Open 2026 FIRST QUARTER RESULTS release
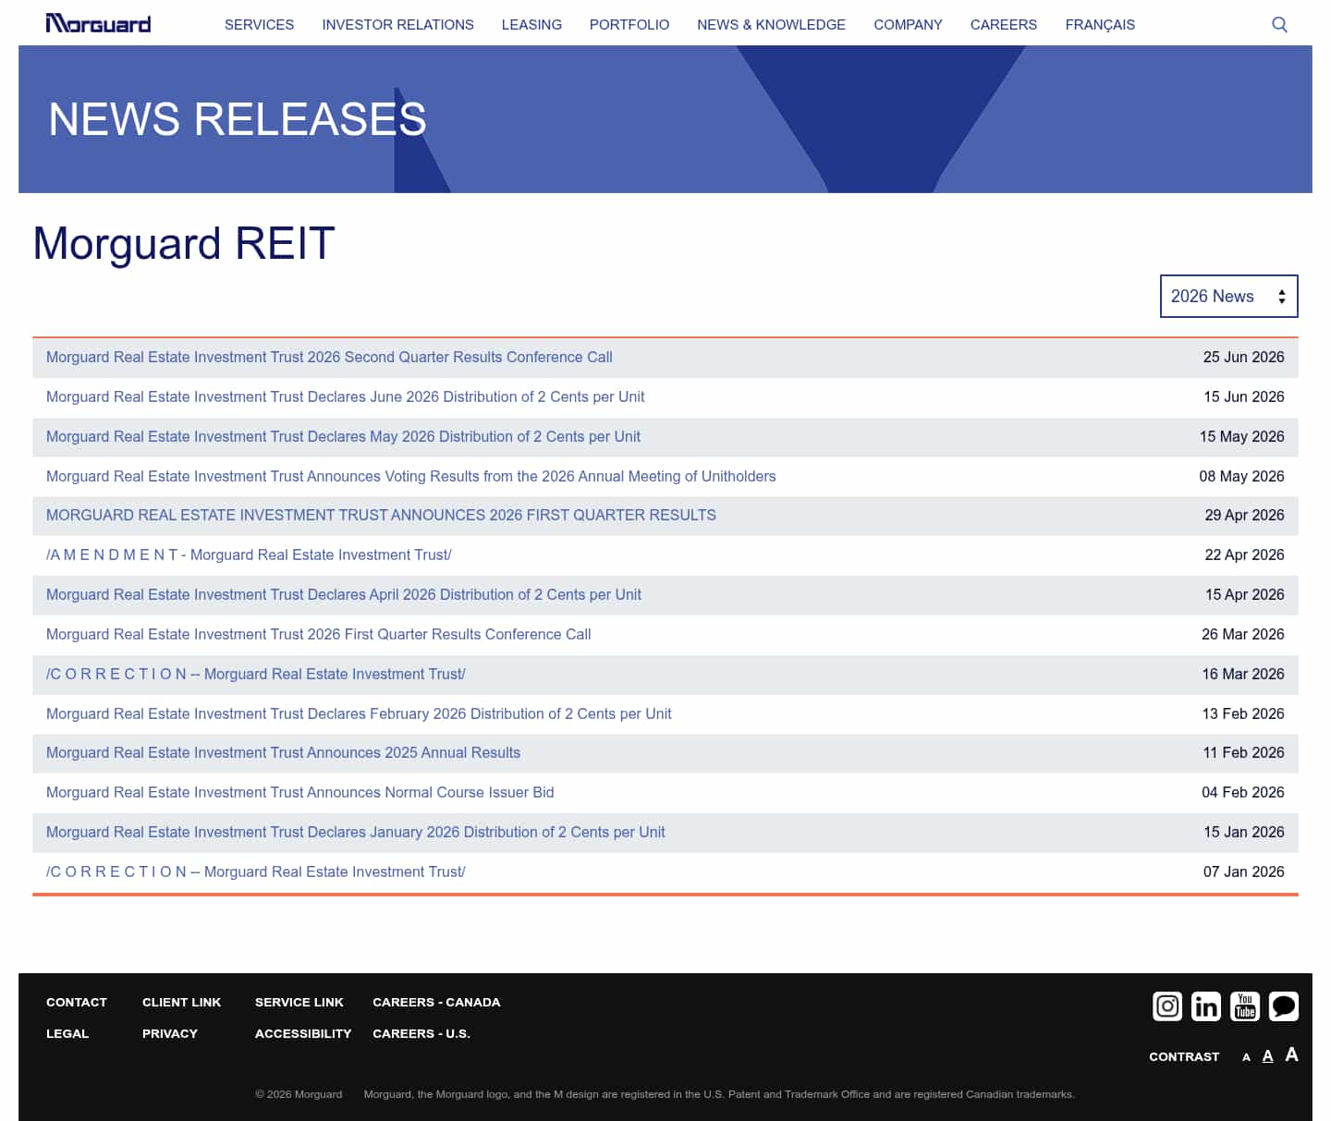The image size is (1331, 1121). [x=381, y=515]
